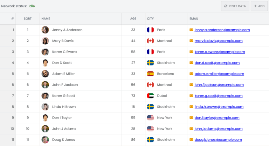Click the UAE flag next to Dubai
This screenshot has width=269, height=146.
pyautogui.click(x=150, y=96)
